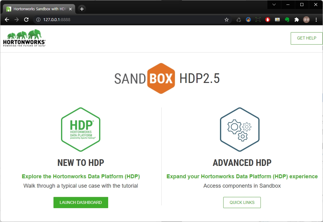
Task: Select the Hortonworks Sandbox tab
Action: point(39,9)
